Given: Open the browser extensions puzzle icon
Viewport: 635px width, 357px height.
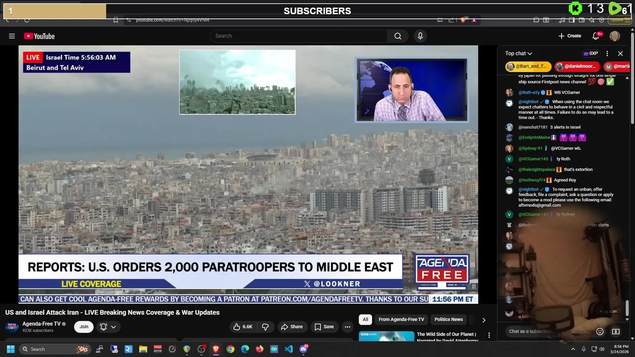Looking at the screenshot, I should 536,20.
